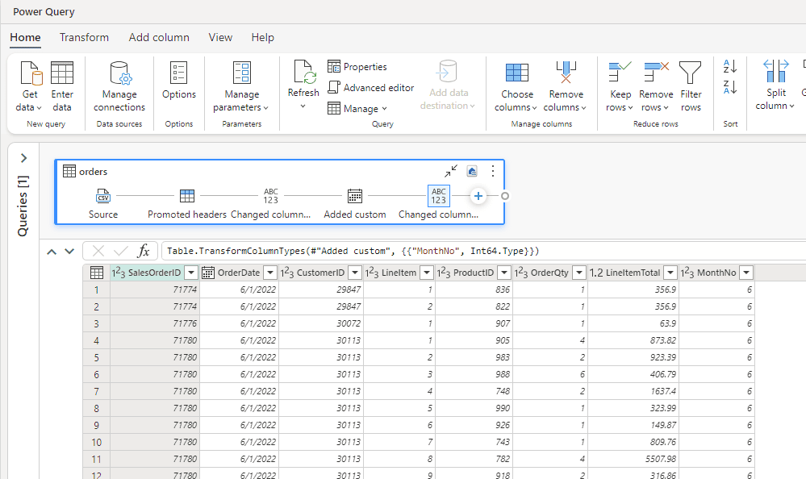Viewport: 806px width, 479px height.
Task: Click table select-all corner icon
Action: (97, 273)
